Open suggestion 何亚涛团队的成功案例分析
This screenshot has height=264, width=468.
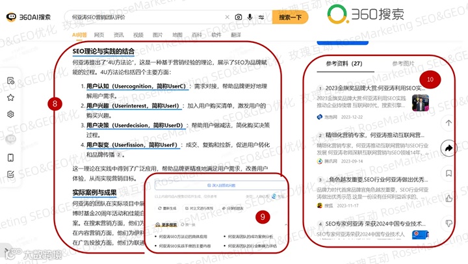(250, 237)
